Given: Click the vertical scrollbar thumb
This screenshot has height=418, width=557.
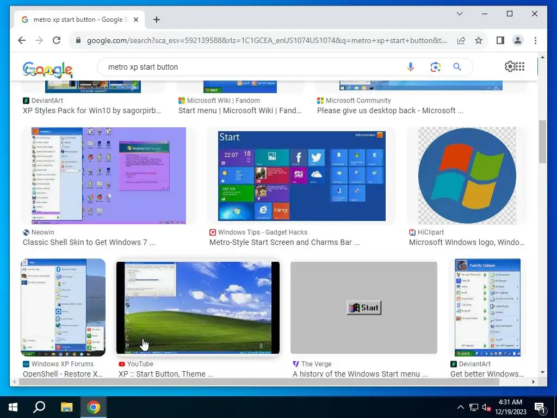Looking at the screenshot, I should click(x=542, y=142).
